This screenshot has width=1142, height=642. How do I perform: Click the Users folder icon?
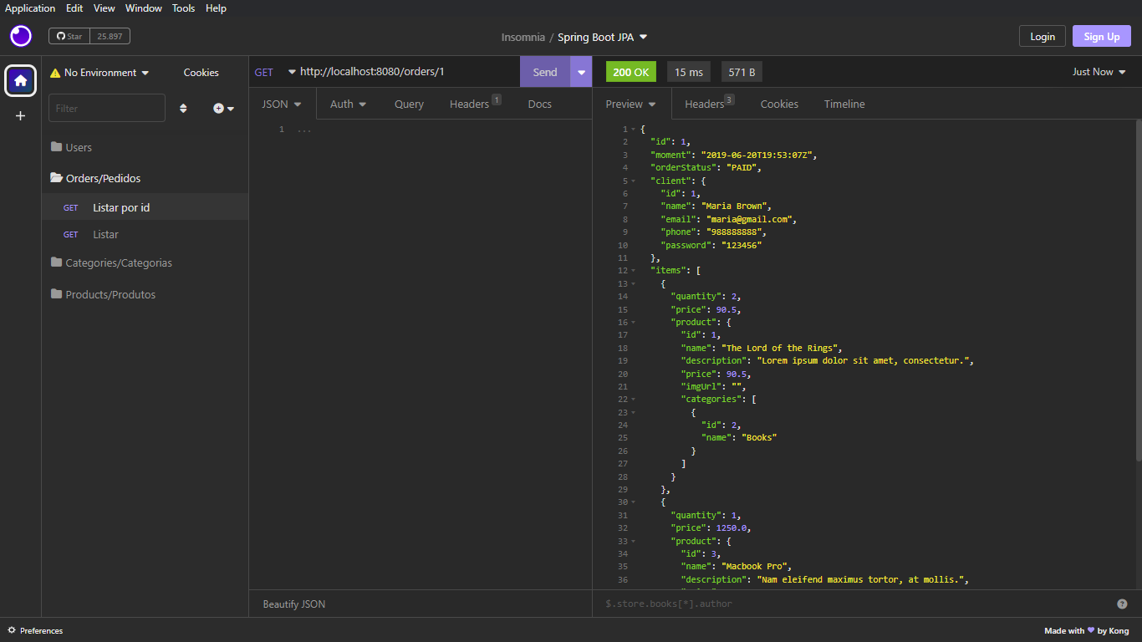[57, 147]
